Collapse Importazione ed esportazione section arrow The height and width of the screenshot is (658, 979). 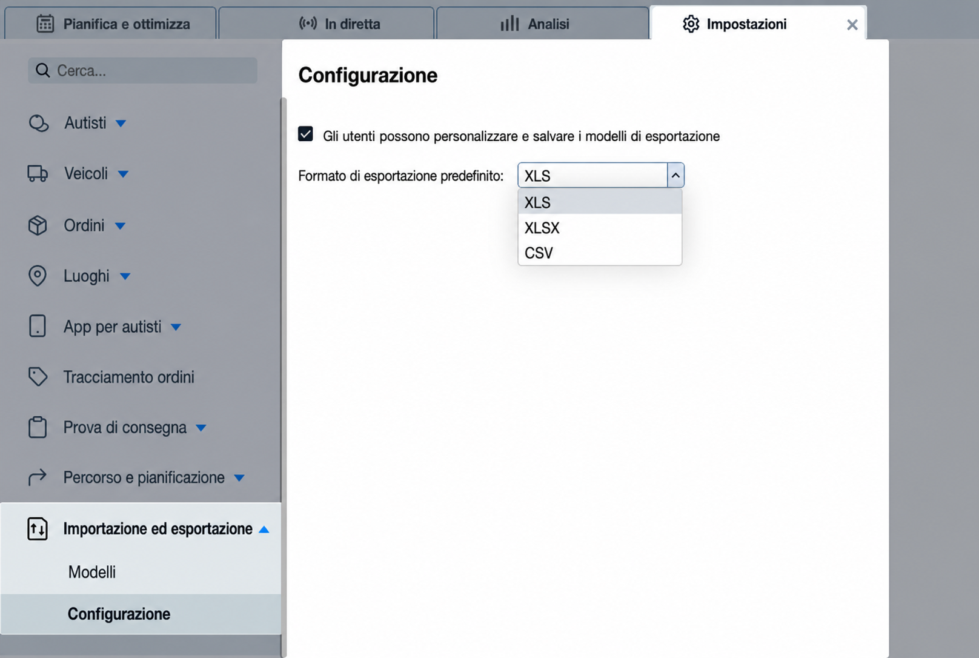(x=264, y=530)
